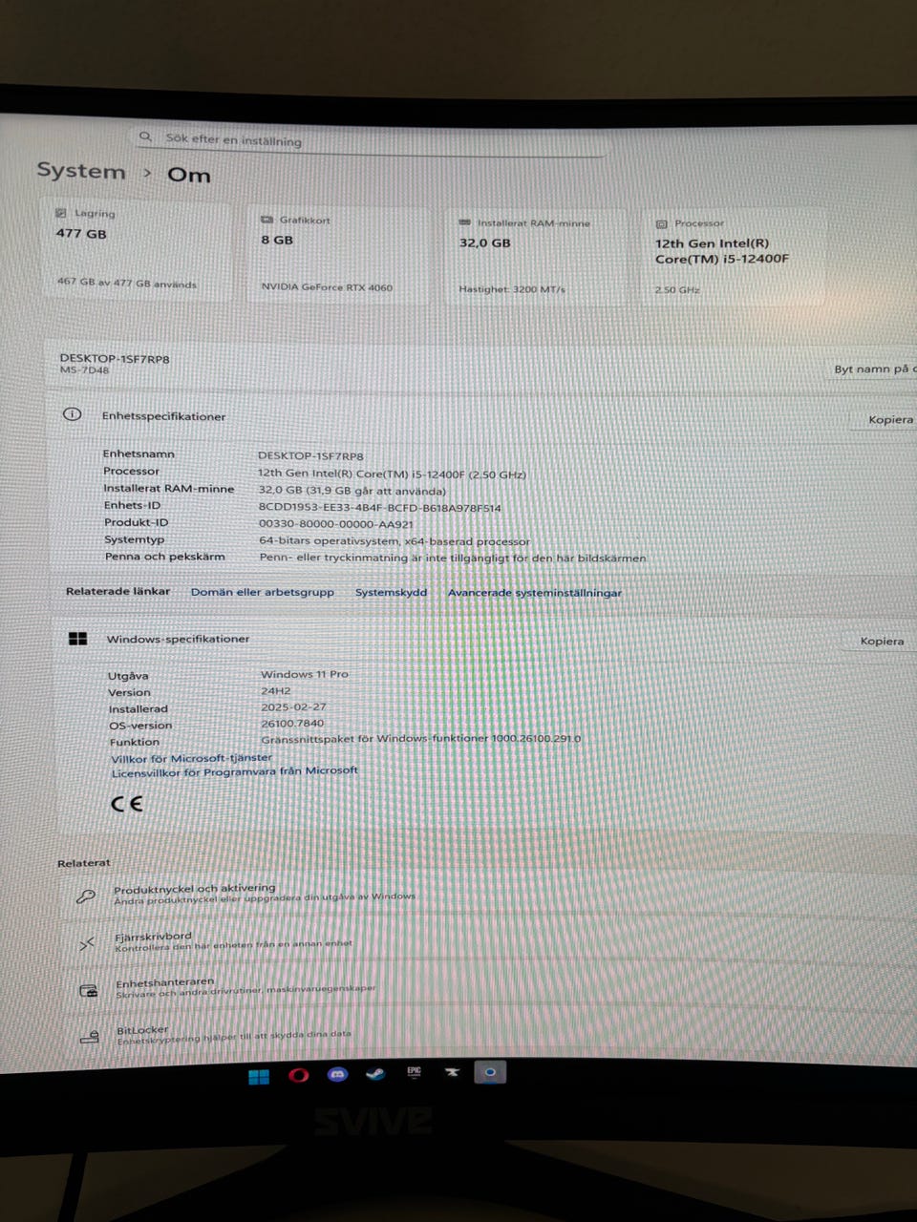917x1222 pixels.
Task: Open BitLocker settings entry
Action: pyautogui.click(x=487, y=1034)
